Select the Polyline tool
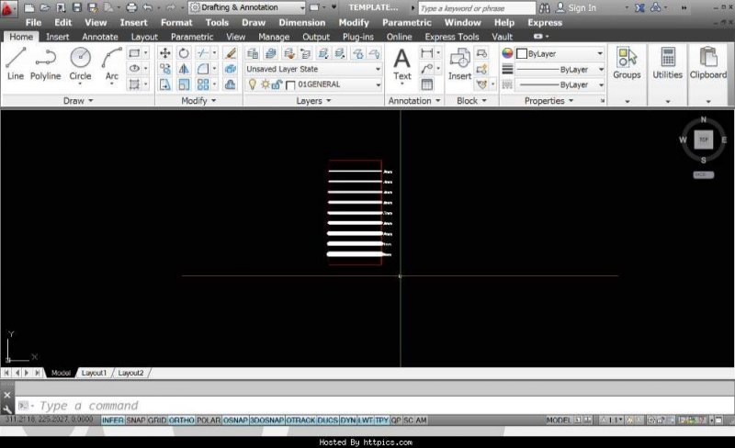The image size is (735, 448). point(46,64)
